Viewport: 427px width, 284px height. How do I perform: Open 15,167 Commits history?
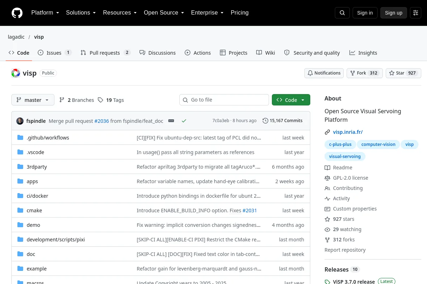point(283,121)
